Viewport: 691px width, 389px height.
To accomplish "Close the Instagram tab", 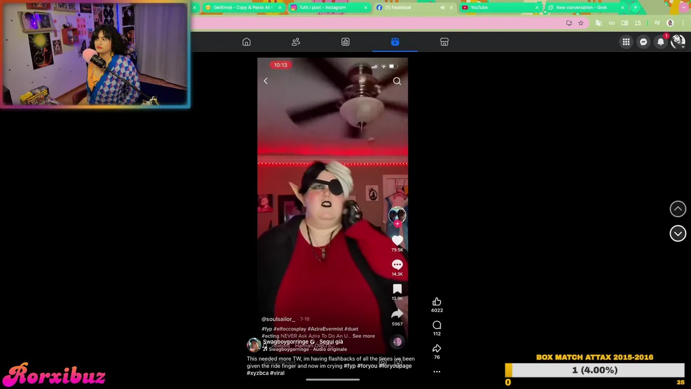I will click(x=365, y=8).
